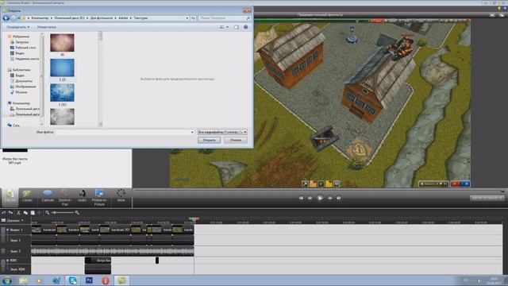Screen dimensions: 508x286
Task: Open the Дорожки tracks dropdown
Action: click(x=13, y=221)
